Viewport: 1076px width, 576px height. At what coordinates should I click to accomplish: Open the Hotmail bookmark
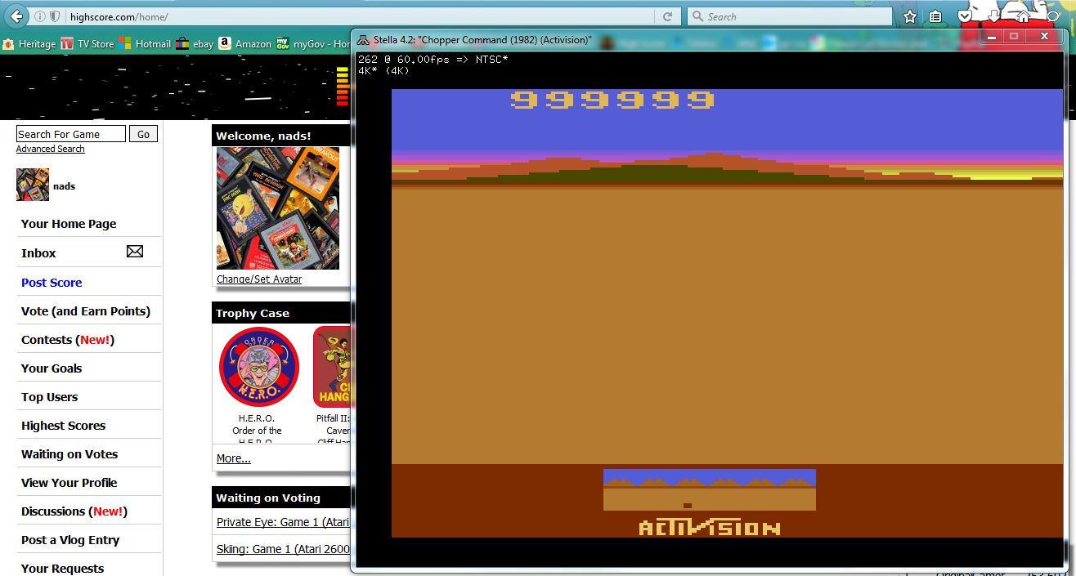[x=145, y=44]
